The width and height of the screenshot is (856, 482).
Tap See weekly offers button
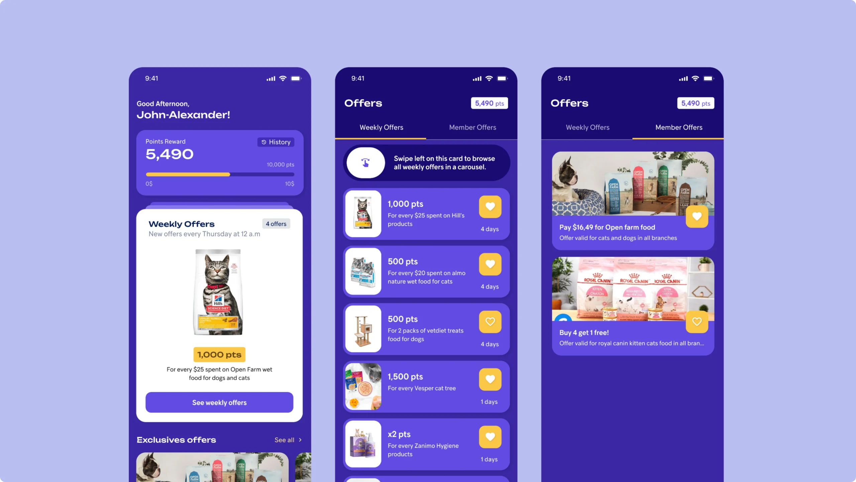tap(219, 402)
